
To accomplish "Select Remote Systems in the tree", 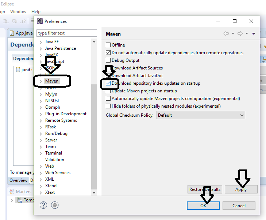I will pyautogui.click(x=61, y=120).
